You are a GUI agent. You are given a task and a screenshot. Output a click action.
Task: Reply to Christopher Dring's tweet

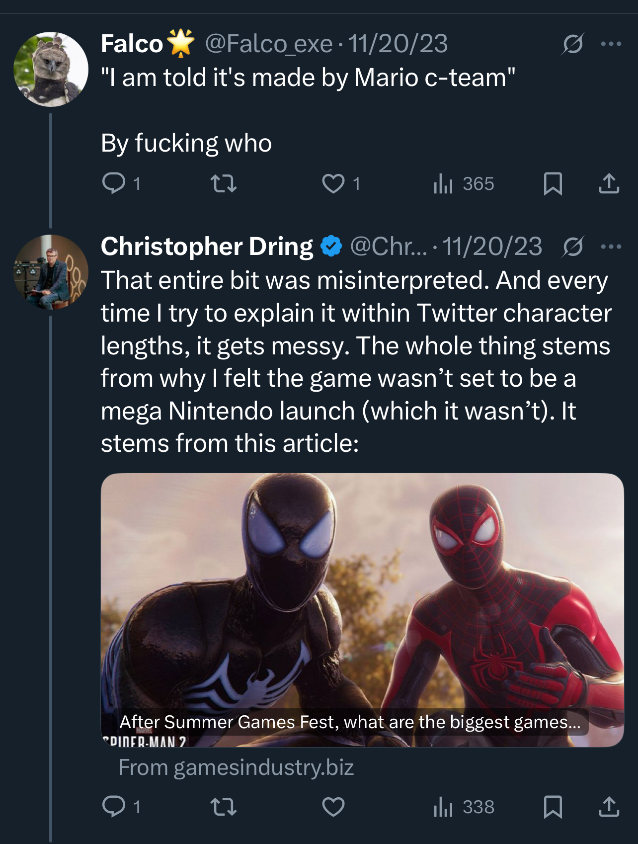tap(114, 806)
